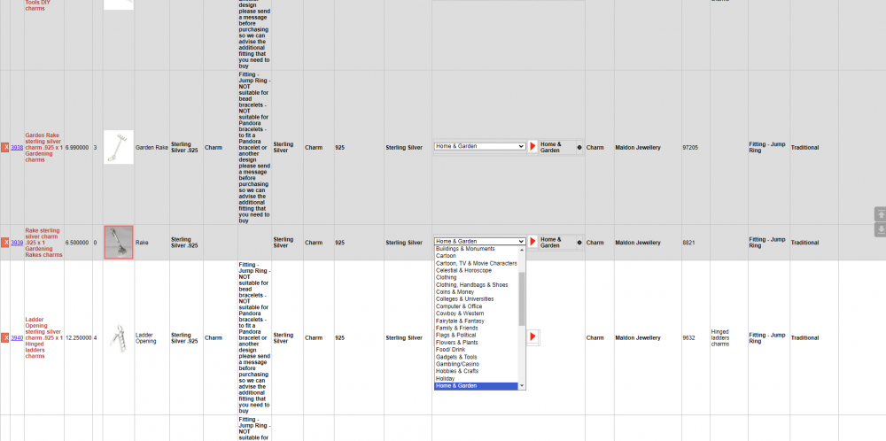Click the Ladder Opening product thumbnail
Image resolution: width=886 pixels, height=441 pixels.
(119, 337)
